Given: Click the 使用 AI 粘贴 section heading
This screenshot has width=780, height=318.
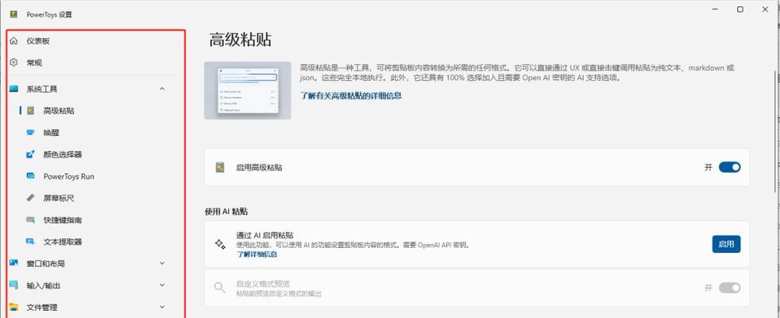Looking at the screenshot, I should (x=226, y=211).
